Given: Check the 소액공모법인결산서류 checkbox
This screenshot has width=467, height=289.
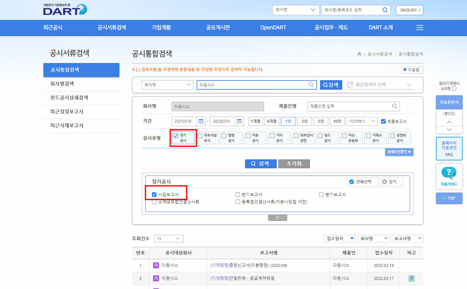Looking at the screenshot, I should 154,202.
